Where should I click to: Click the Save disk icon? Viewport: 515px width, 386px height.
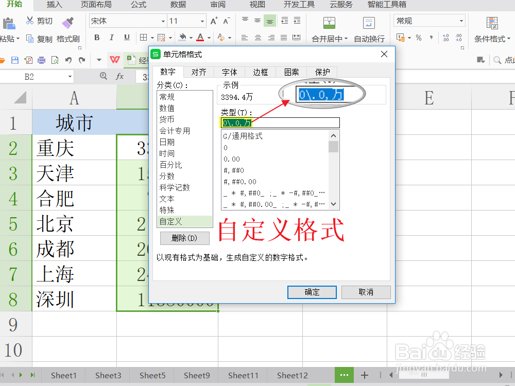tap(15, 60)
